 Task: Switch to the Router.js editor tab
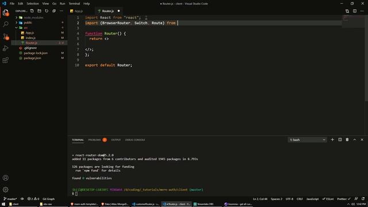coord(108,11)
